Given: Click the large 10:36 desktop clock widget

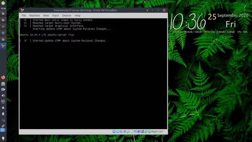Looking at the screenshot, I should coord(188,21).
